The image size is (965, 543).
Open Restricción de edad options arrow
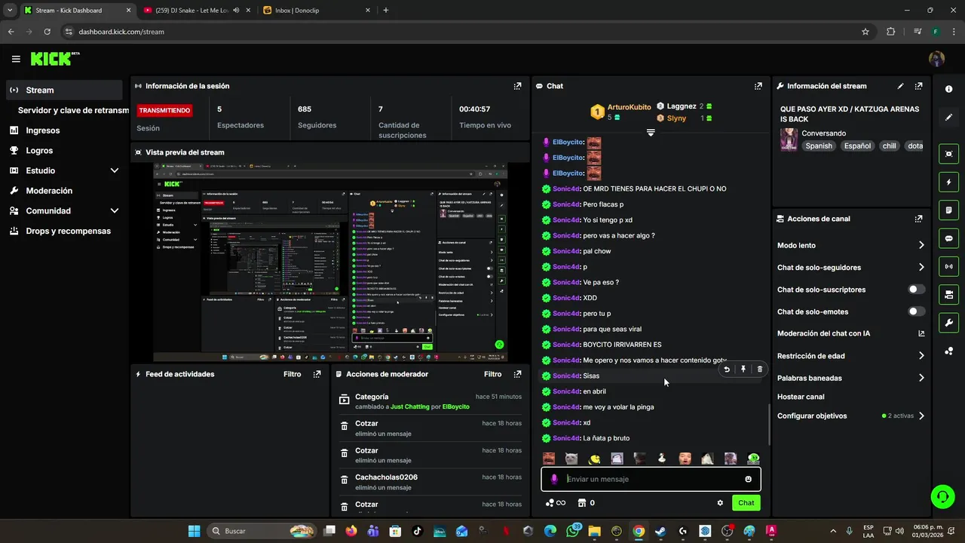(x=921, y=356)
